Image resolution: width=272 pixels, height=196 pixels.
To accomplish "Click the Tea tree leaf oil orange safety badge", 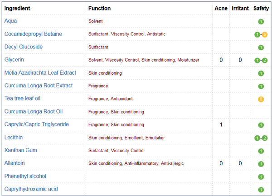I will [x=261, y=99].
